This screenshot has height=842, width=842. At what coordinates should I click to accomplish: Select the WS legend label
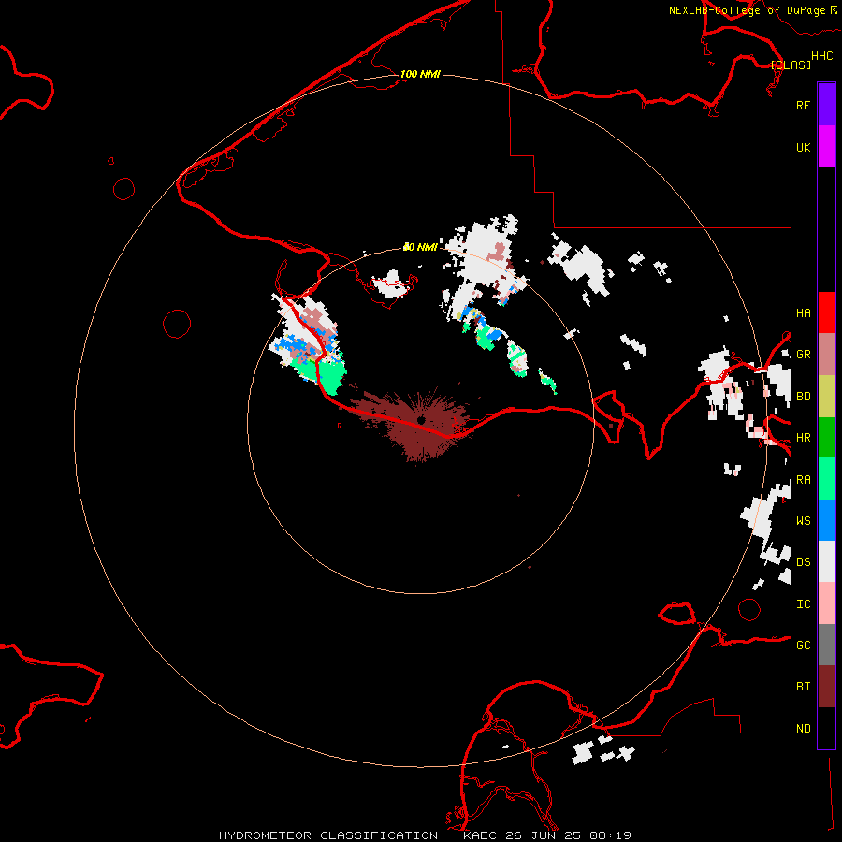[x=803, y=520]
